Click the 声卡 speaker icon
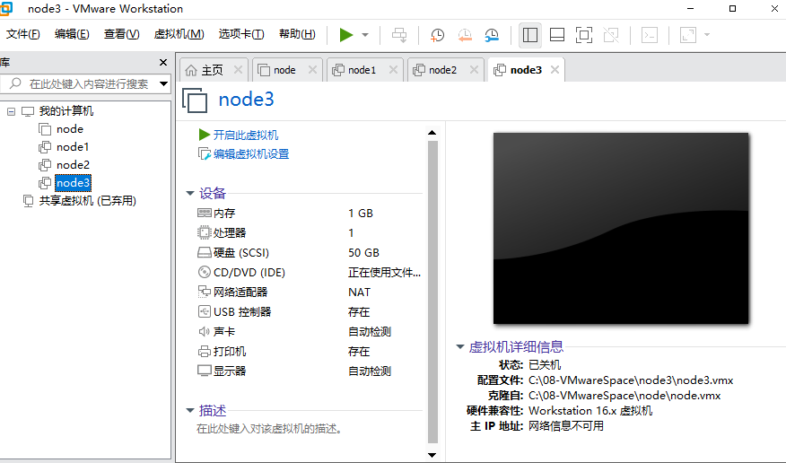786x463 pixels. coord(204,331)
